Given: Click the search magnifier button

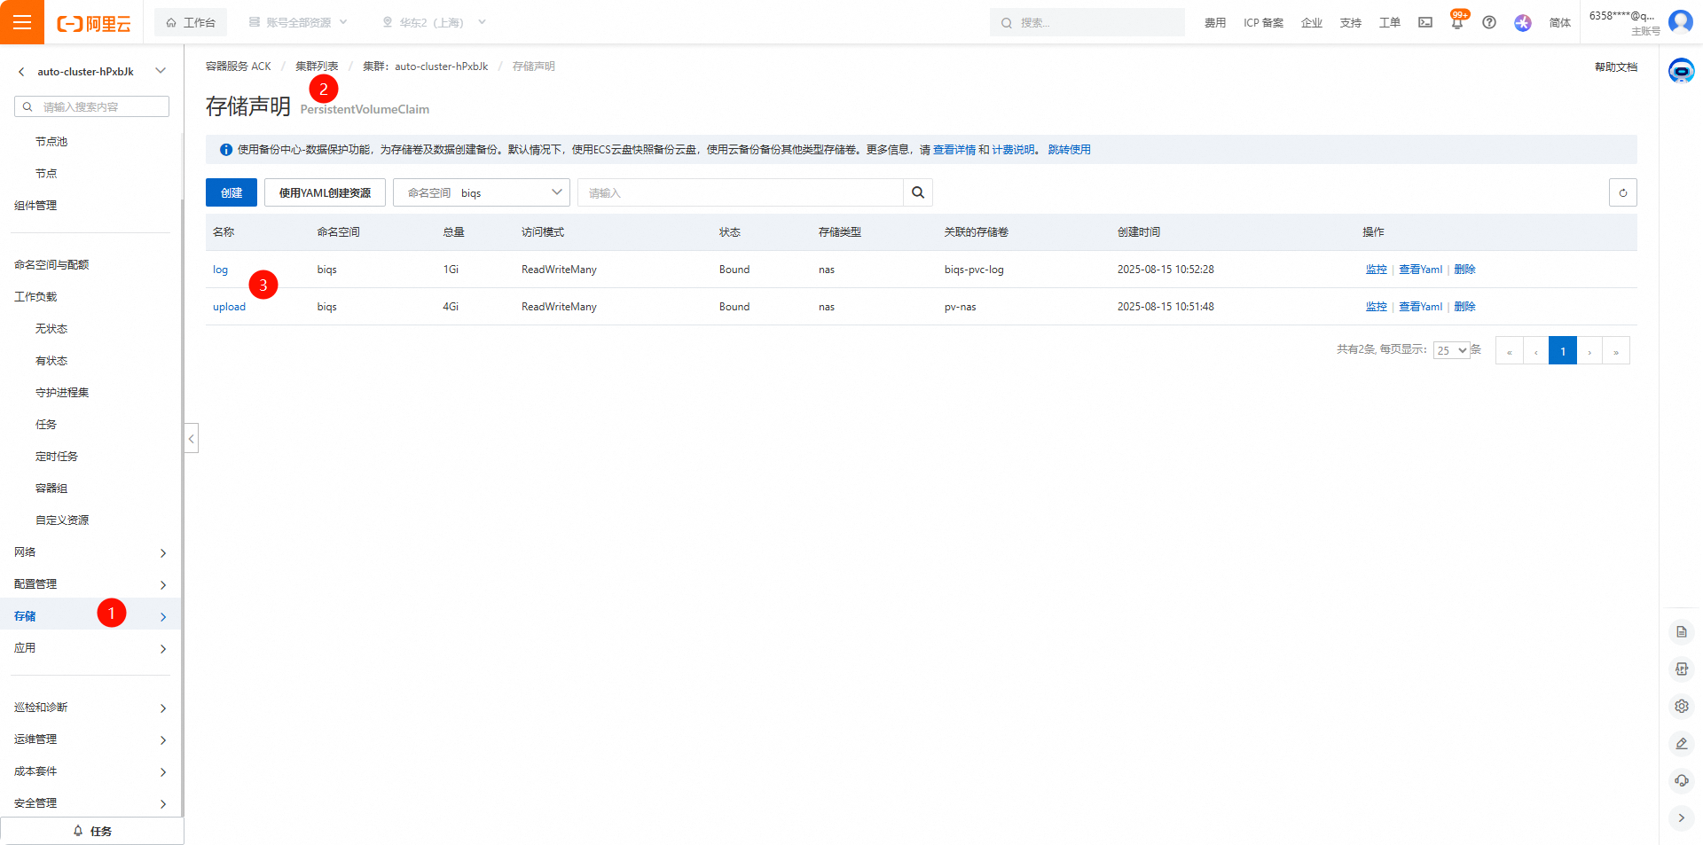Looking at the screenshot, I should tap(917, 192).
